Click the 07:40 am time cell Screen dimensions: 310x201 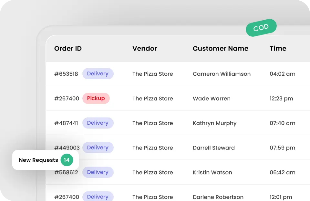[283, 123]
